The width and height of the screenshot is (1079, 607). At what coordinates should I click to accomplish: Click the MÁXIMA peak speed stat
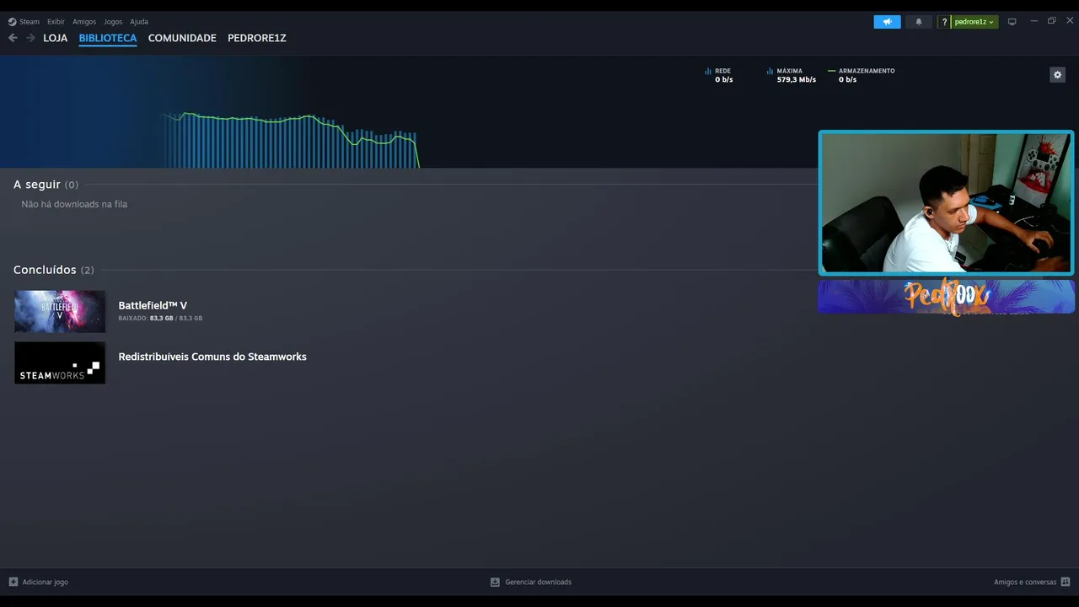pyautogui.click(x=792, y=75)
